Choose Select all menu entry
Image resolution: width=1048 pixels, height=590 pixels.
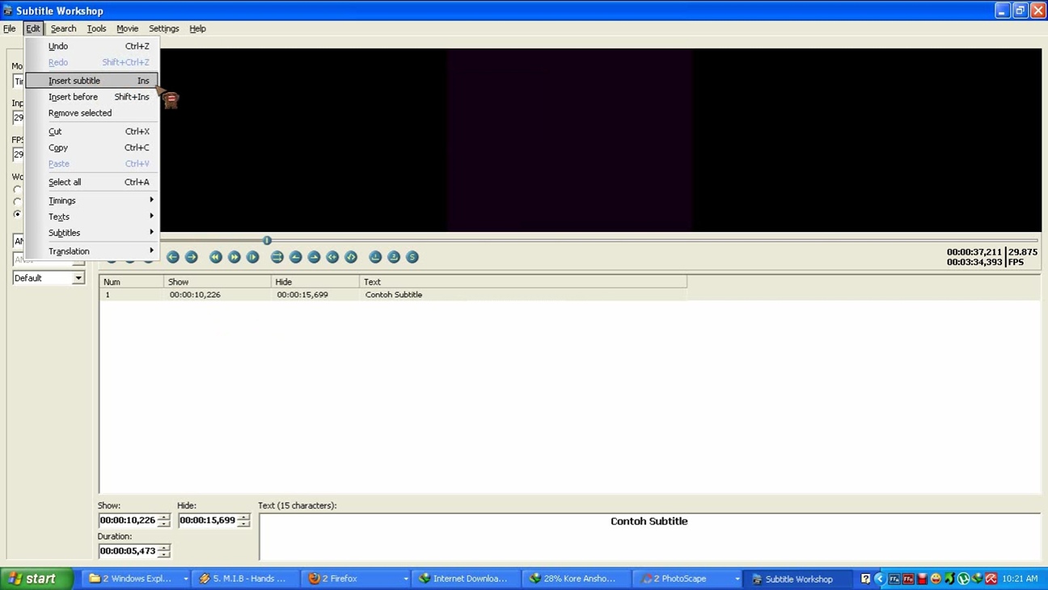pyautogui.click(x=91, y=182)
